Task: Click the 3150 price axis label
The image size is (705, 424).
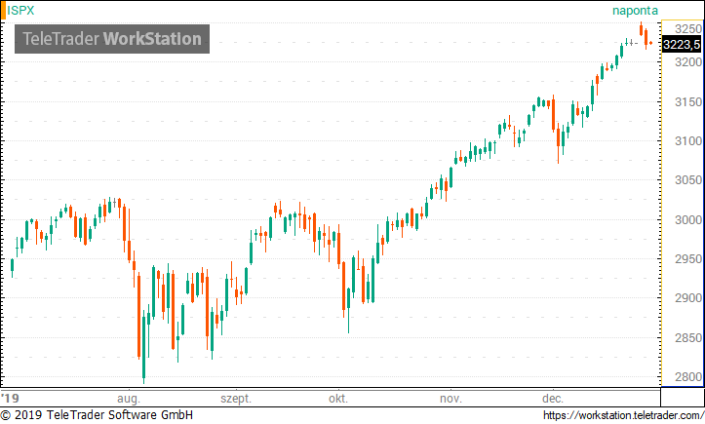Action: point(687,102)
